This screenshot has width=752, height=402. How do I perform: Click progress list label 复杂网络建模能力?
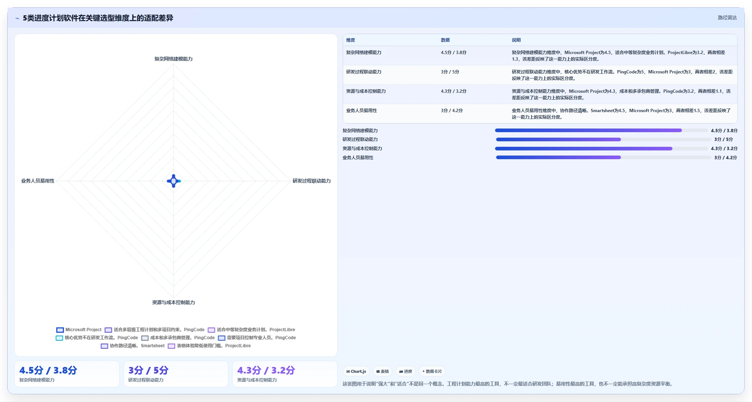pos(360,131)
